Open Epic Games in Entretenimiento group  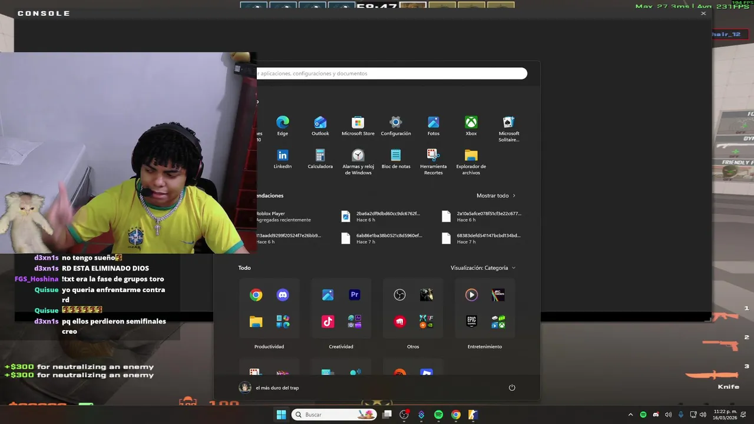(471, 322)
